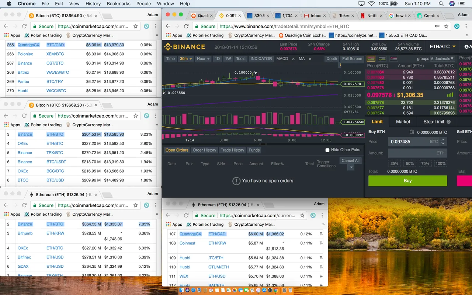Switch chart to 1W interval
472x295 pixels.
[x=228, y=59]
